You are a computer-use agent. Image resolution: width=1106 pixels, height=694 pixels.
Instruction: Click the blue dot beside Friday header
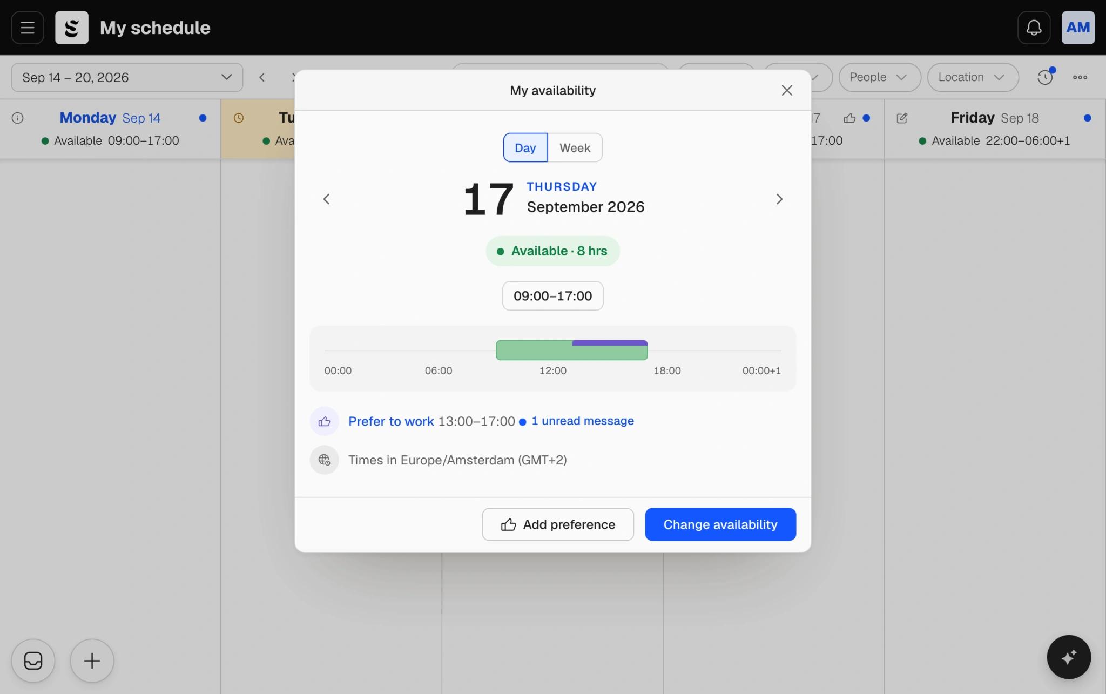1087,118
